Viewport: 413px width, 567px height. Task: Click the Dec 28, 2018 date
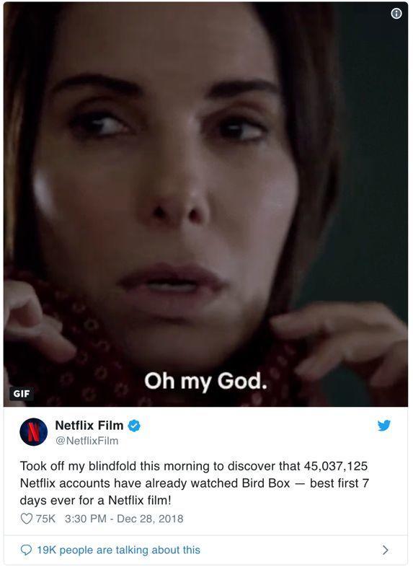pos(150,519)
